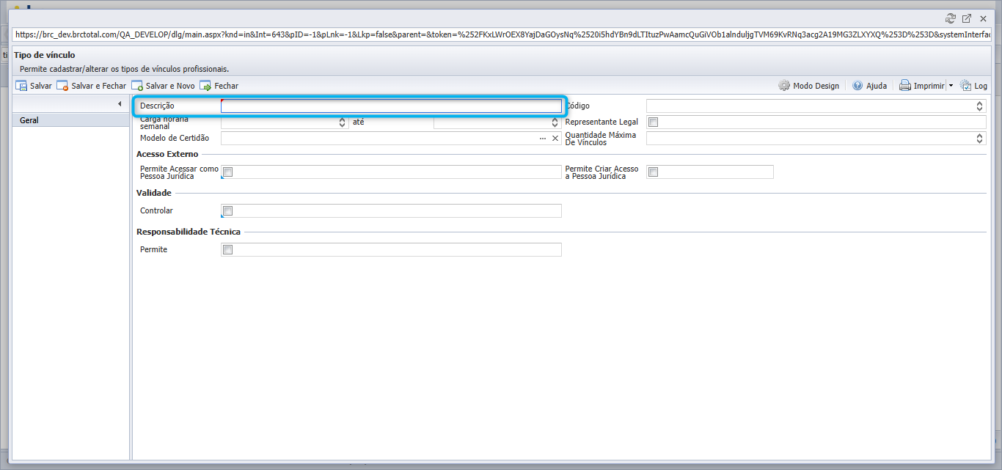
Task: Click the Fechar toolbar button
Action: [219, 86]
